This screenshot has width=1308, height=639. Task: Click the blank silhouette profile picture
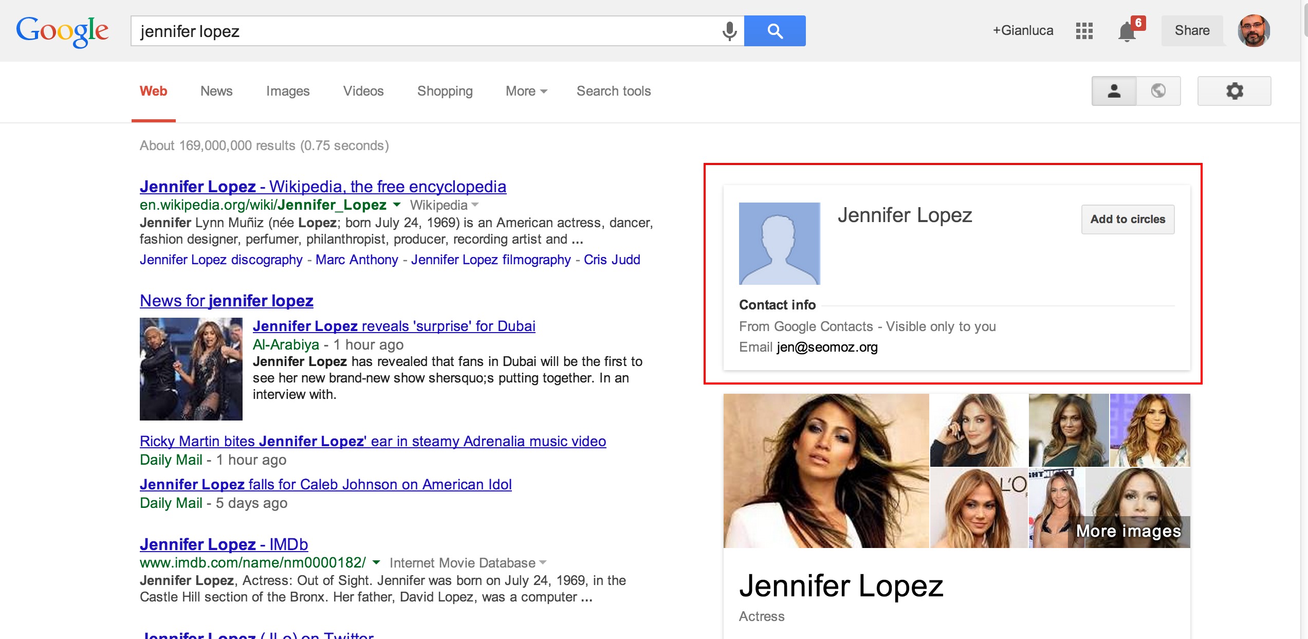click(x=779, y=243)
